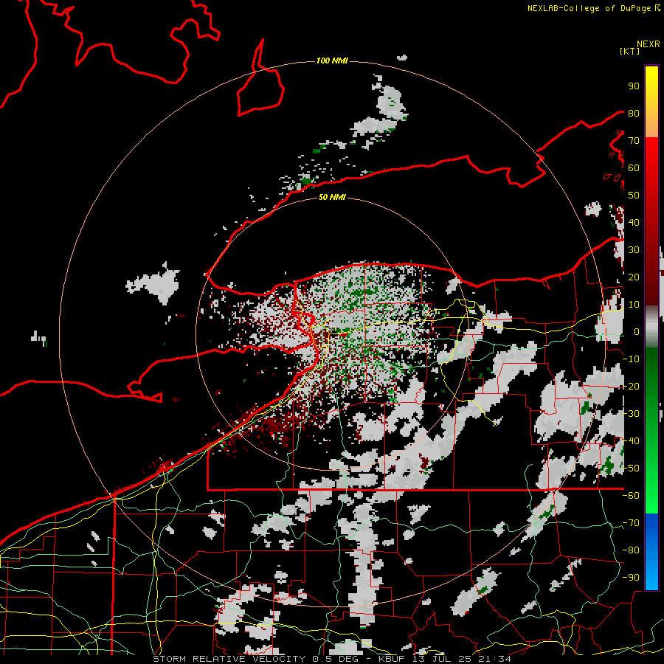Click the blue bottom section of the color bar
The image size is (664, 664).
(x=651, y=551)
